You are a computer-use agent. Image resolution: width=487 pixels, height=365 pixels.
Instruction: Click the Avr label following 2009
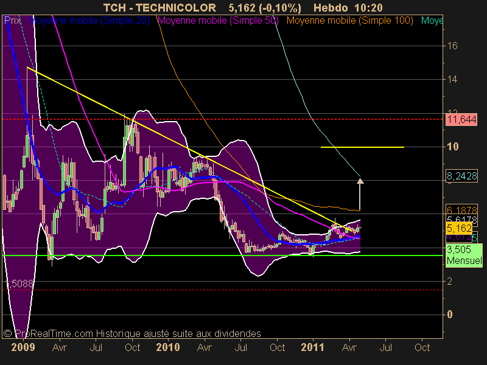click(x=59, y=347)
